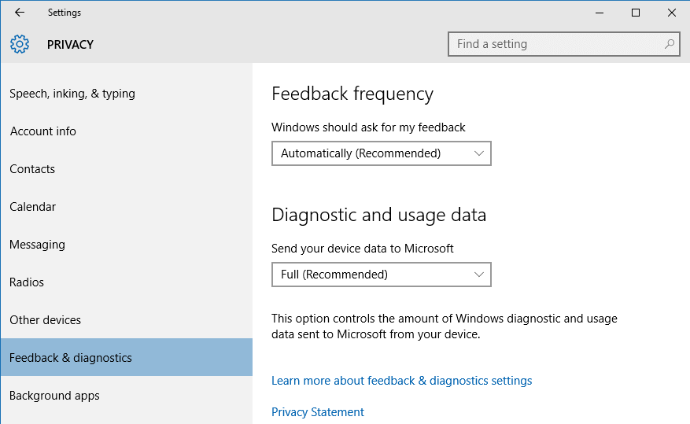Screen dimensions: 690x424
Task: Expand the Full (Recommended) diagnostic dropdown
Action: 381,275
